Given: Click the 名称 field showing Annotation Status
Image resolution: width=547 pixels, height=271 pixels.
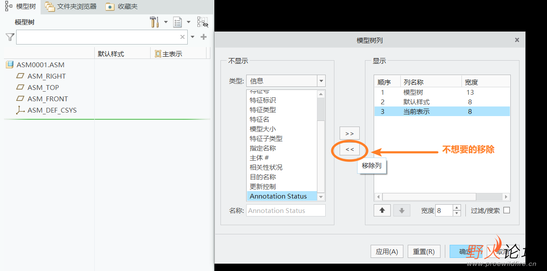Looking at the screenshot, I should tap(286, 210).
